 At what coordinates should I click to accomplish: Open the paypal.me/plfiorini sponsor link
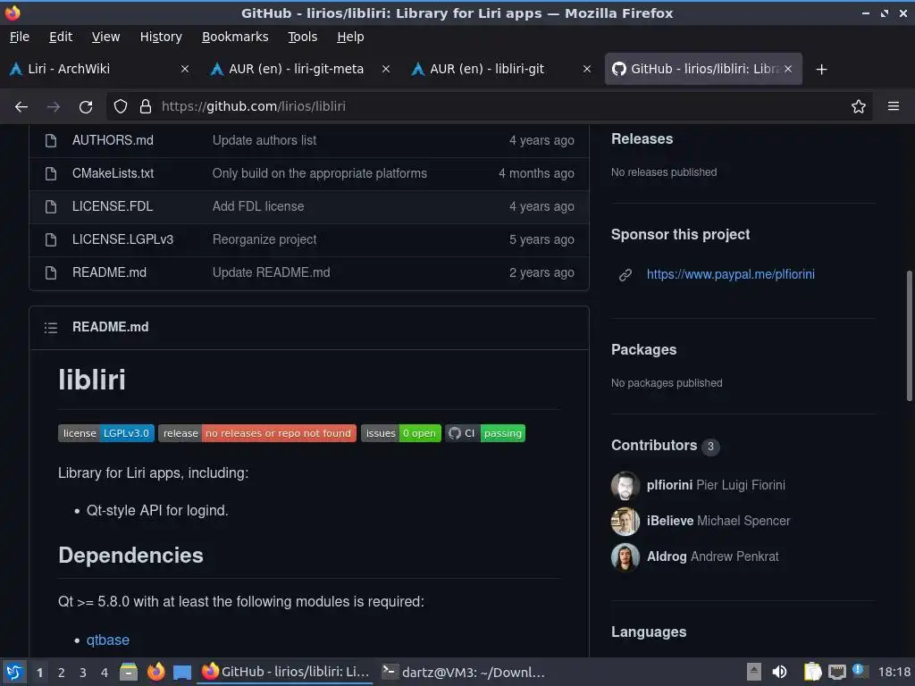pyautogui.click(x=730, y=274)
